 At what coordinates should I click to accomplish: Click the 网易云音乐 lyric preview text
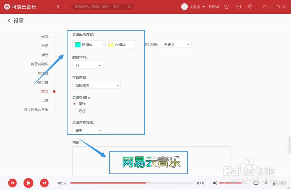tap(151, 162)
